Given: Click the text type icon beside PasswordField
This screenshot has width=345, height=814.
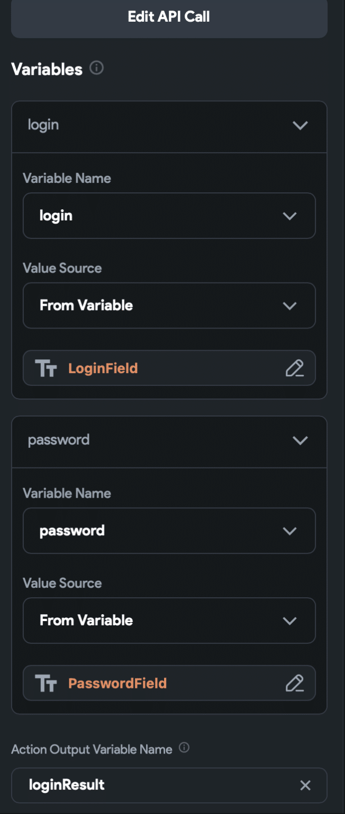Looking at the screenshot, I should tap(46, 683).
